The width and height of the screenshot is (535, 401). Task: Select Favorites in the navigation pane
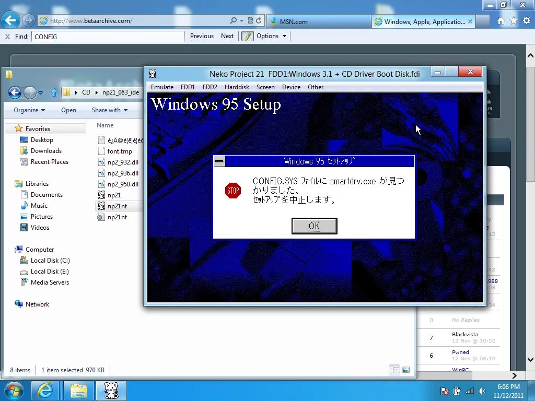[38, 129]
